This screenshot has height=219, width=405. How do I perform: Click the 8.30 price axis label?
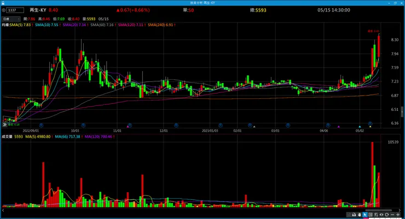395,40
